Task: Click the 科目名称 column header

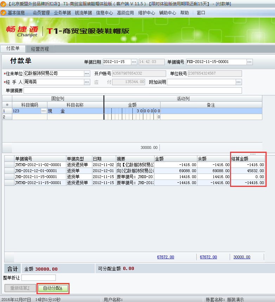Action: (75, 105)
